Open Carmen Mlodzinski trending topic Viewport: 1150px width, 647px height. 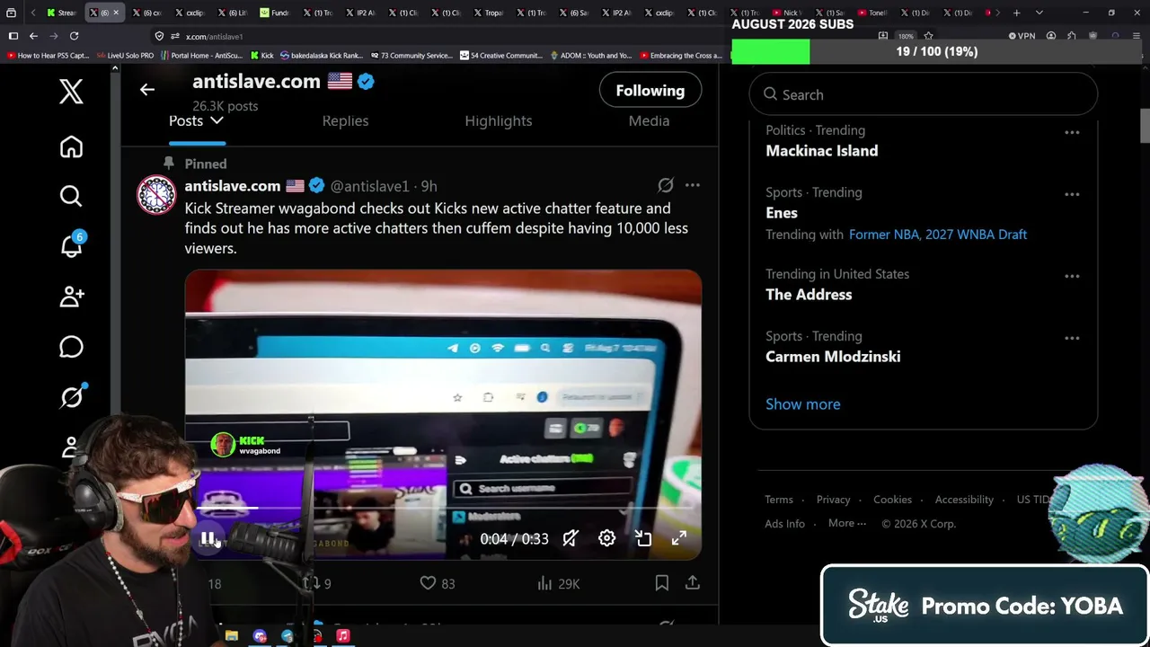[x=833, y=357]
